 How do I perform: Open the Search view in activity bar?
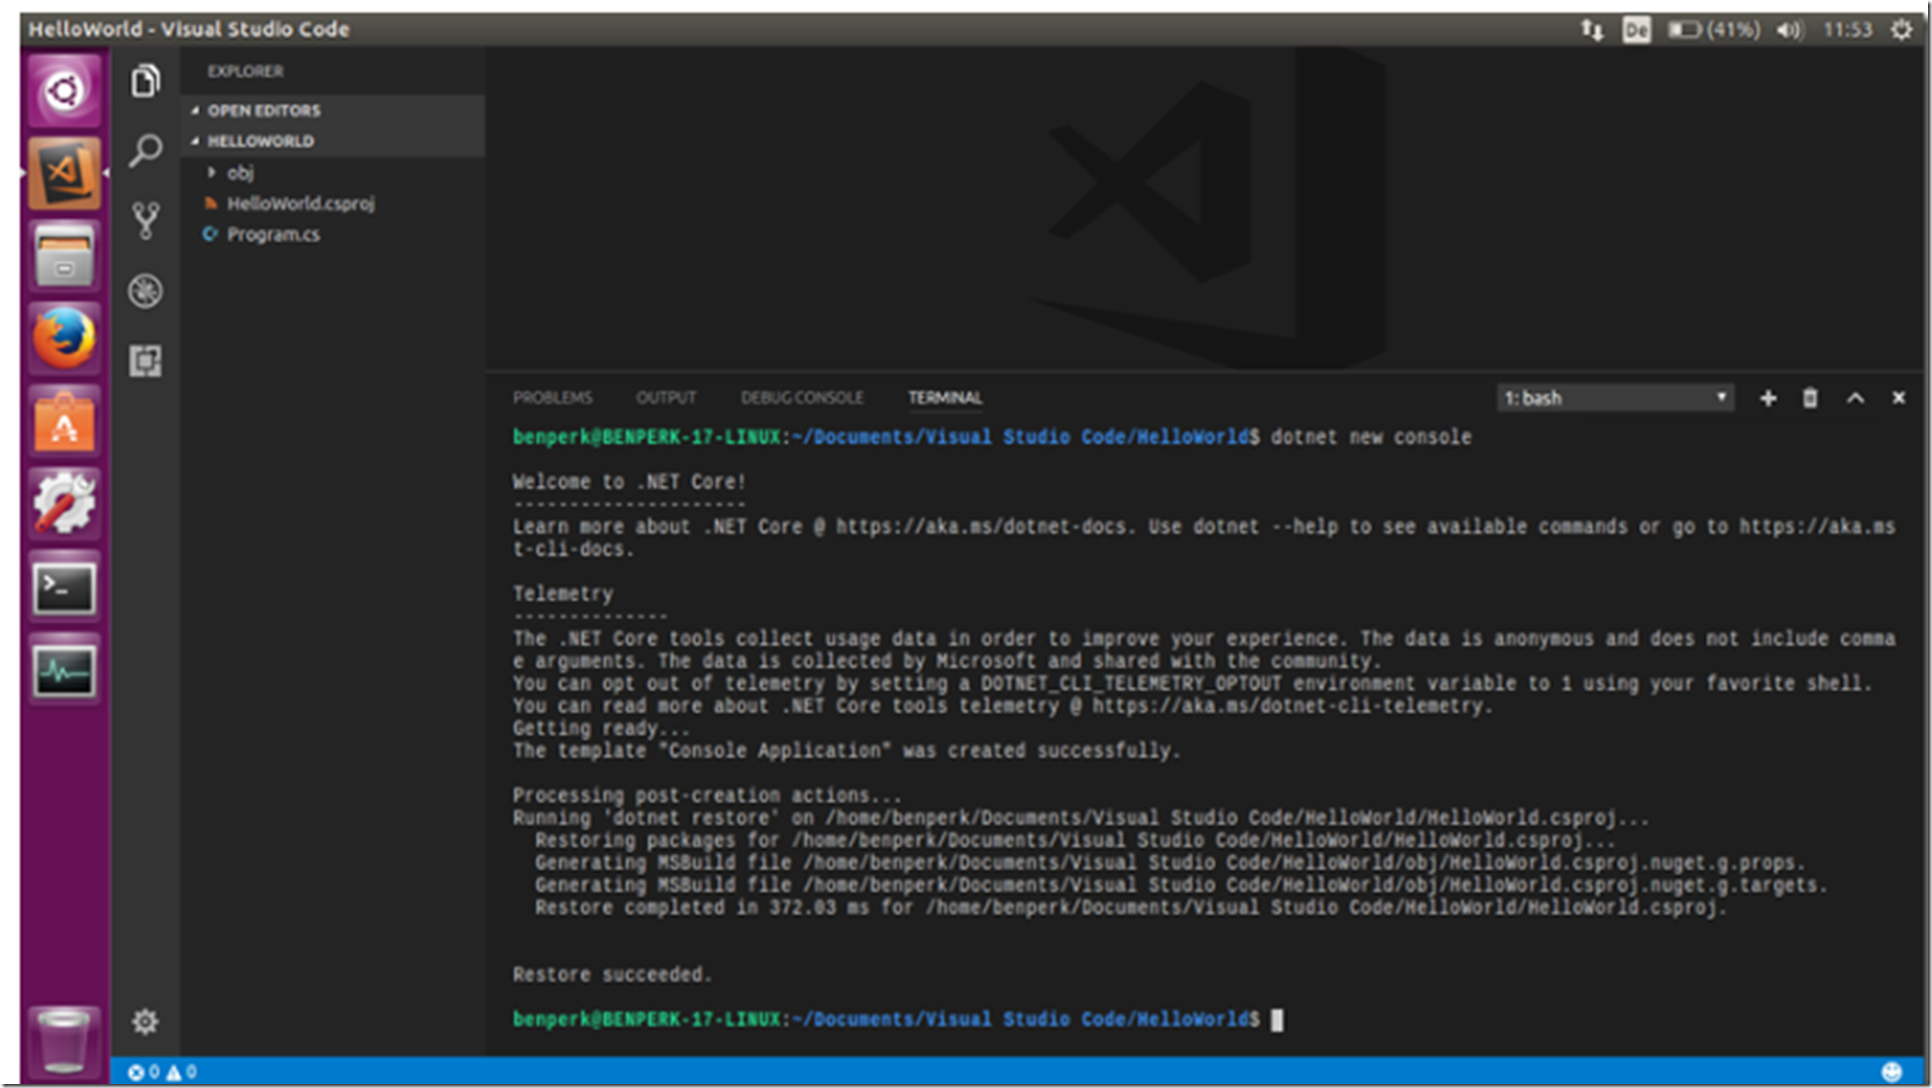(146, 151)
